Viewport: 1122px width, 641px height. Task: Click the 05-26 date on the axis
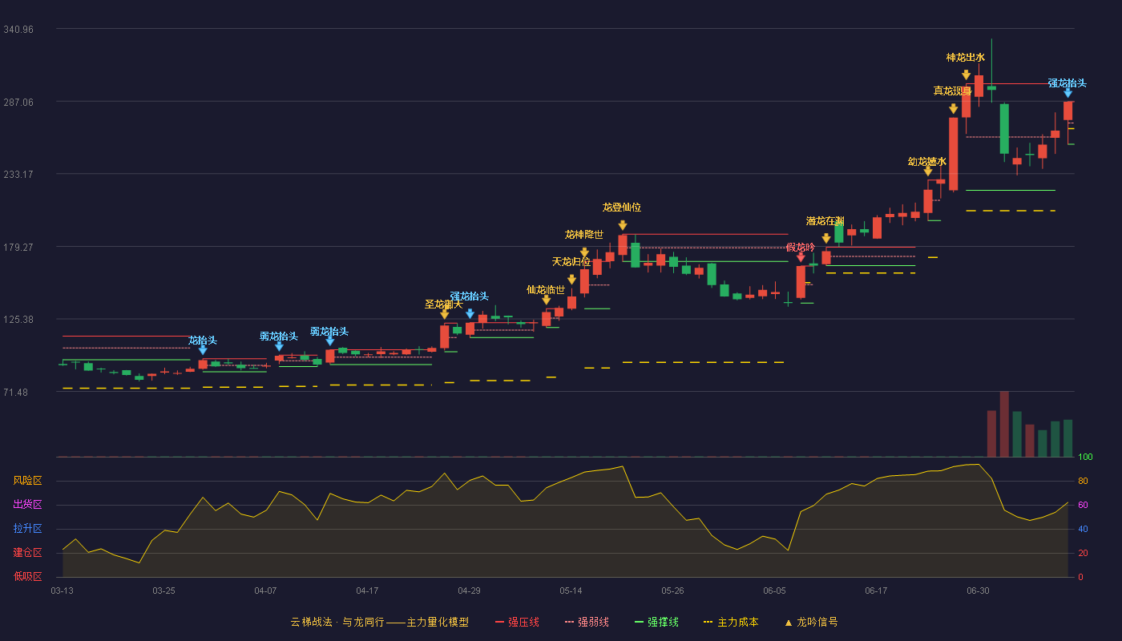point(672,591)
